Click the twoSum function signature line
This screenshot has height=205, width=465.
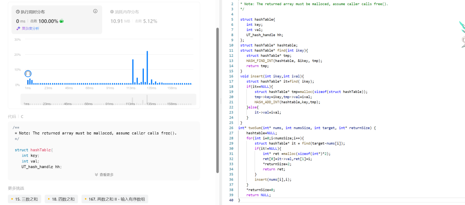point(307,128)
